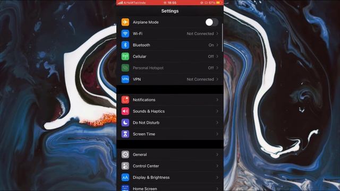Open the Screen Time label
340x191 pixels.
click(x=144, y=134)
